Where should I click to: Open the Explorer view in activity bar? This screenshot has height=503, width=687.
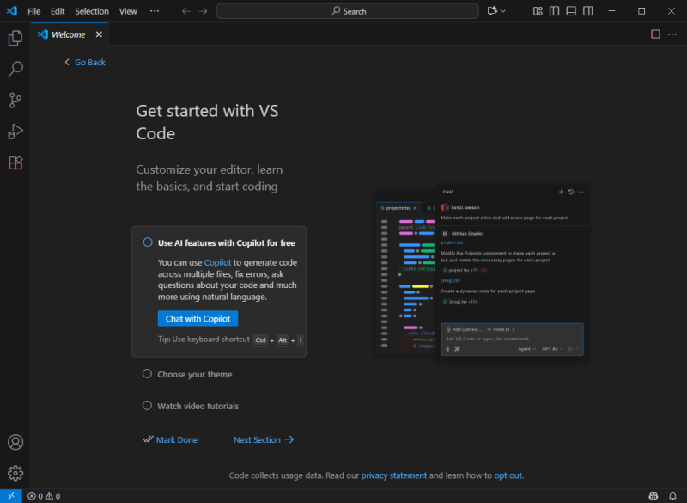coord(15,38)
